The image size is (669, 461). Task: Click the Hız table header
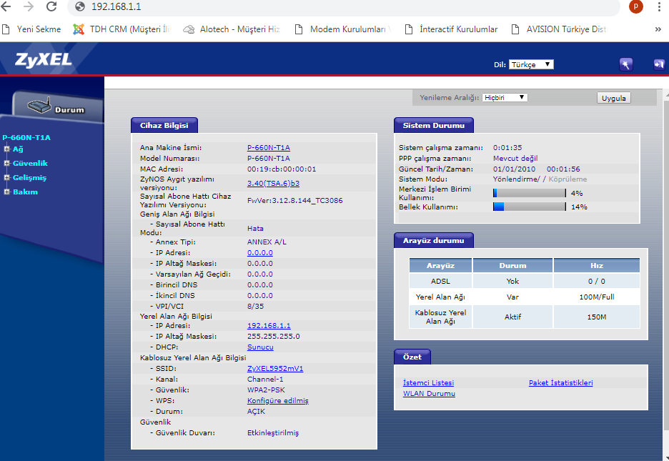(597, 266)
